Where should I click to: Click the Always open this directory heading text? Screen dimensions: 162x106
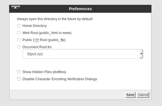(x=55, y=19)
